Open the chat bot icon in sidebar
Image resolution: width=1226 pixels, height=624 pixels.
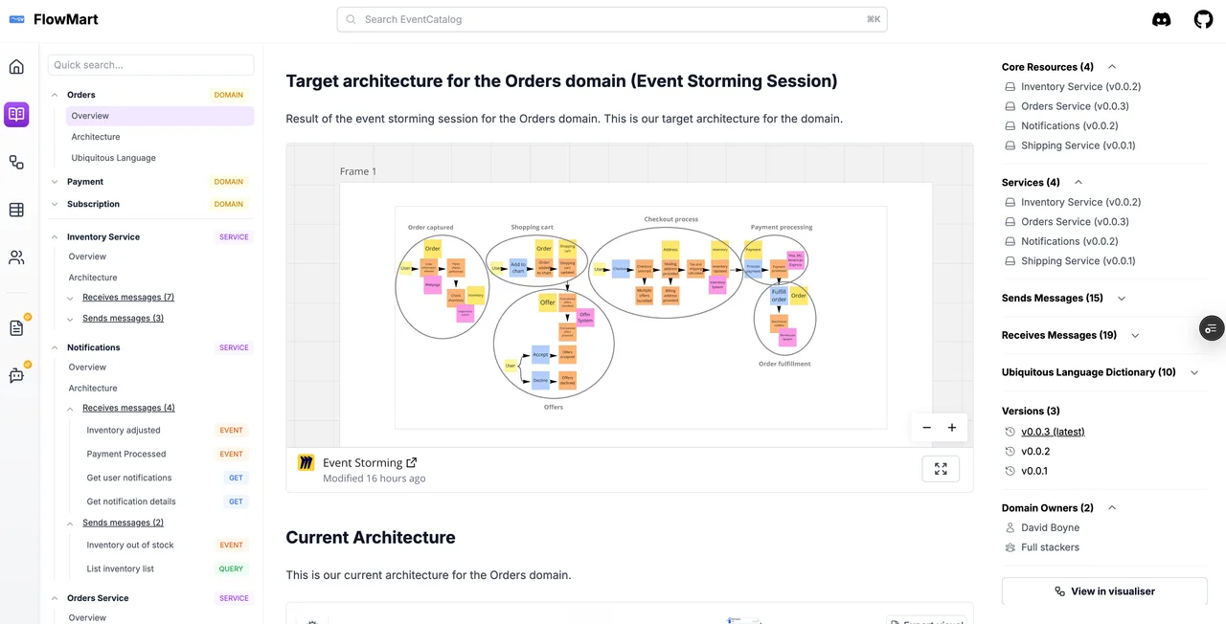point(16,376)
